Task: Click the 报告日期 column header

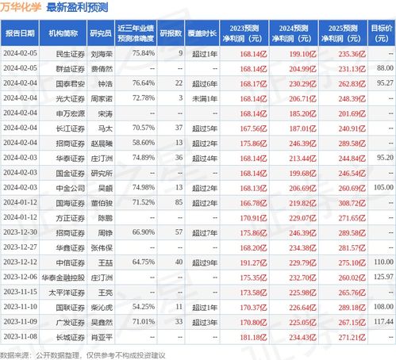Action: click(x=20, y=33)
